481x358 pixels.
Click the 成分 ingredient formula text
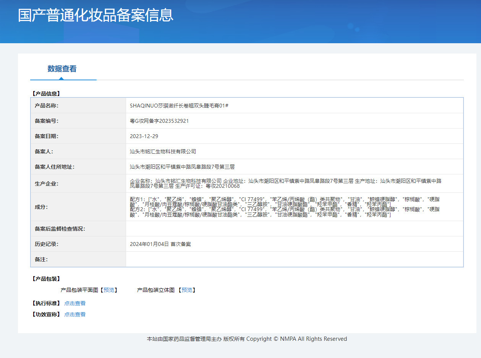tap(285, 207)
